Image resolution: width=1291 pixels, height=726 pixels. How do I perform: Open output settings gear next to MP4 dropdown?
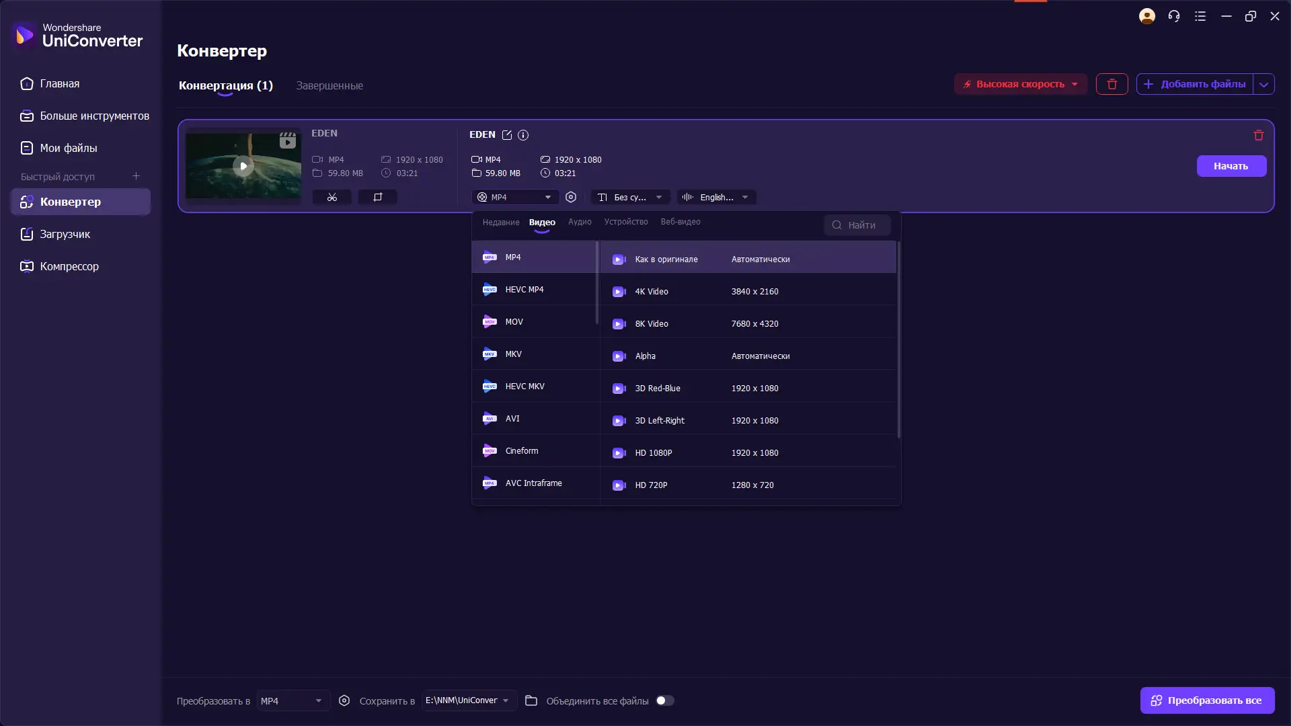coord(571,197)
